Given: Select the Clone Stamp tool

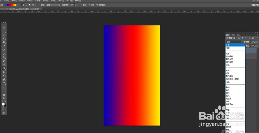Looking at the screenshot, I should pyautogui.click(x=4, y=57).
